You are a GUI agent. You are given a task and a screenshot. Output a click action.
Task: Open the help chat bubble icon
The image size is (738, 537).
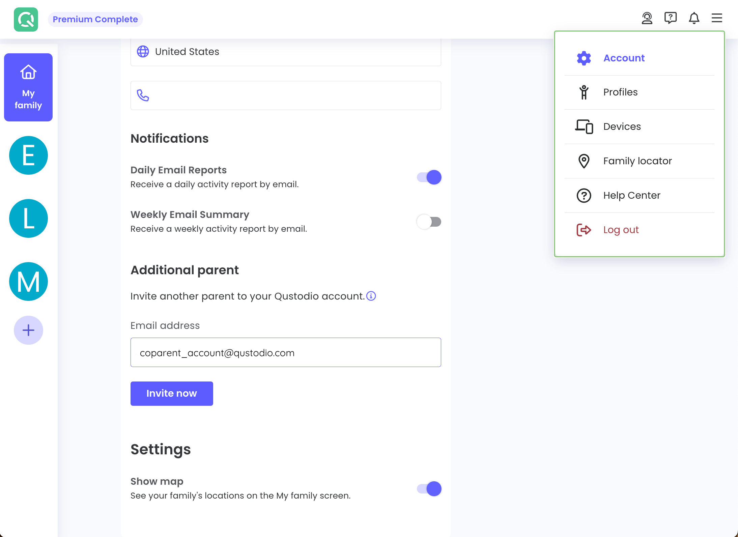point(670,18)
